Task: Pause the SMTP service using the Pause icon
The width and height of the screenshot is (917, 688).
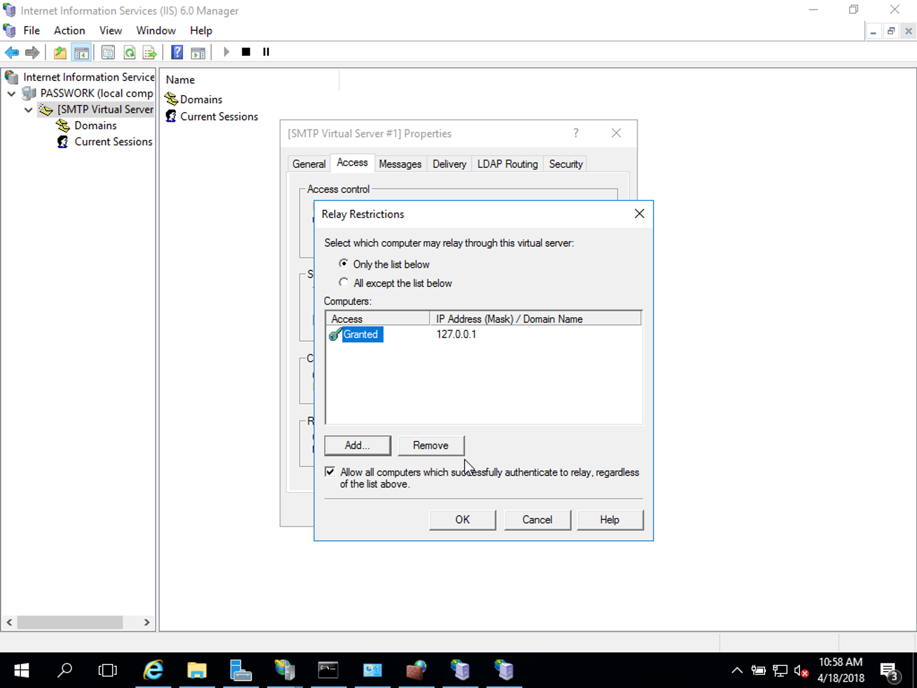Action: (266, 52)
